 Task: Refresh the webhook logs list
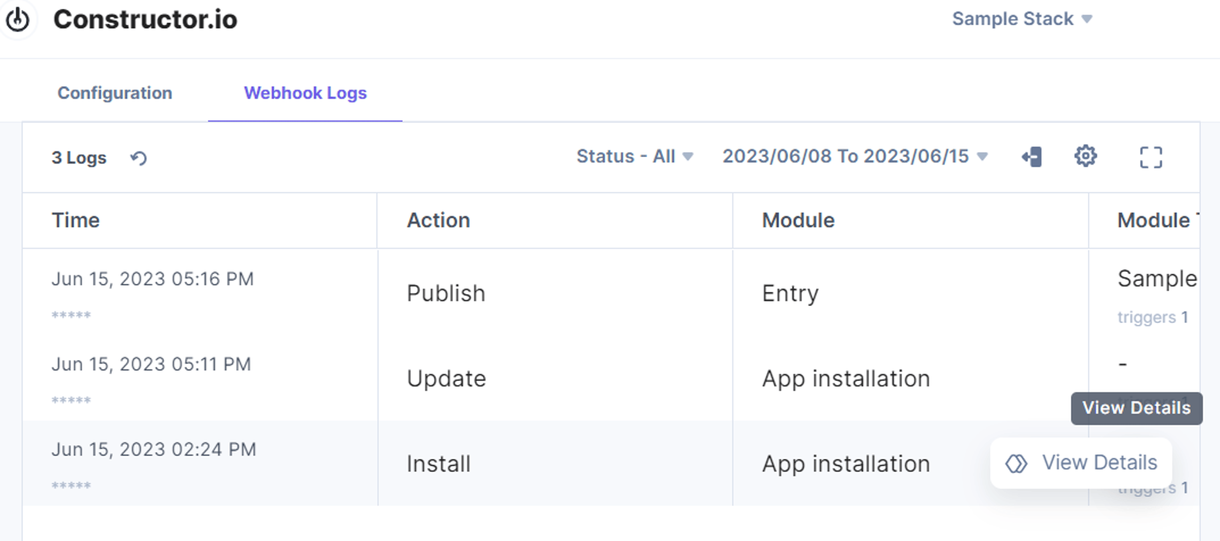click(138, 158)
